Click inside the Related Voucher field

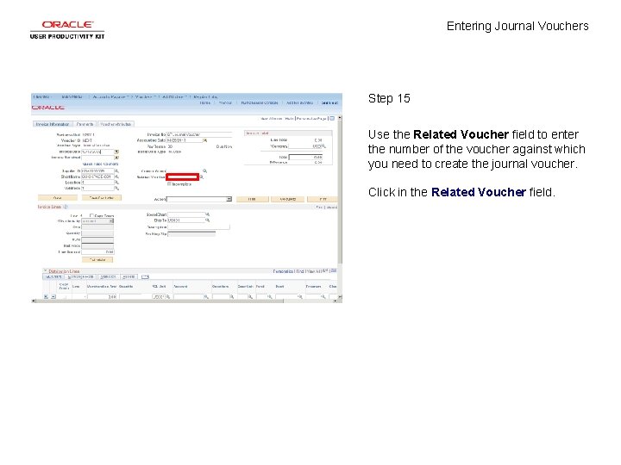pos(182,177)
